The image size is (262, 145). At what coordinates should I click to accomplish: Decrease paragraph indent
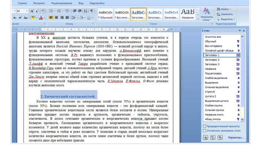click(75, 11)
